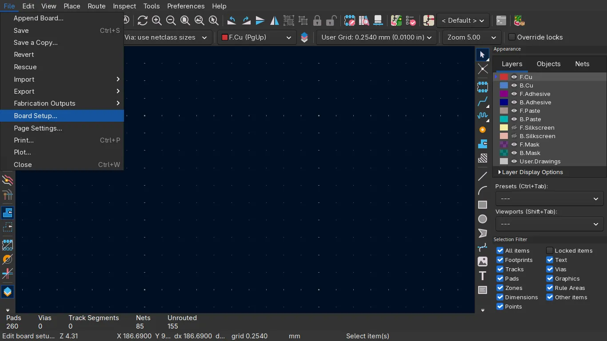
Task: Open the User Grid size dropdown
Action: point(376,37)
